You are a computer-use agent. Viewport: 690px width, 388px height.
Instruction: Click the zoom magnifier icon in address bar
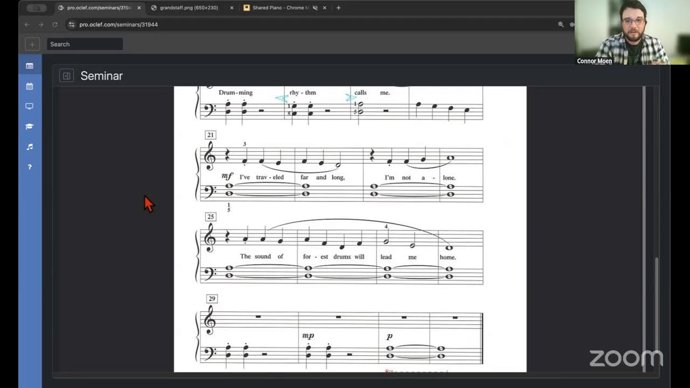coord(561,24)
